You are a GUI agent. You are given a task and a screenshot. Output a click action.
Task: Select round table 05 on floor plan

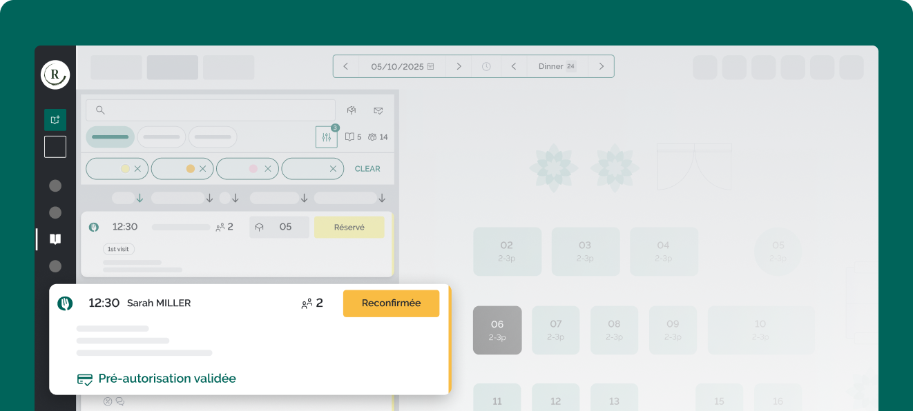point(778,252)
